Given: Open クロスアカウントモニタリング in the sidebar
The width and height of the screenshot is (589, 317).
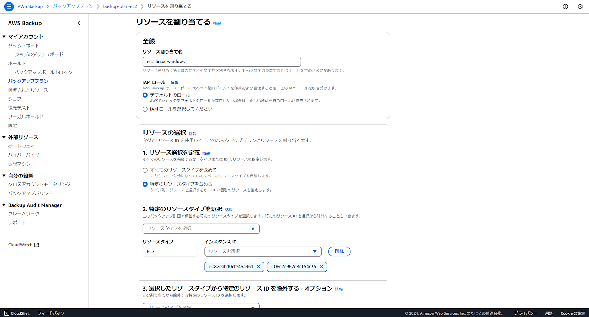Looking at the screenshot, I should (x=39, y=184).
